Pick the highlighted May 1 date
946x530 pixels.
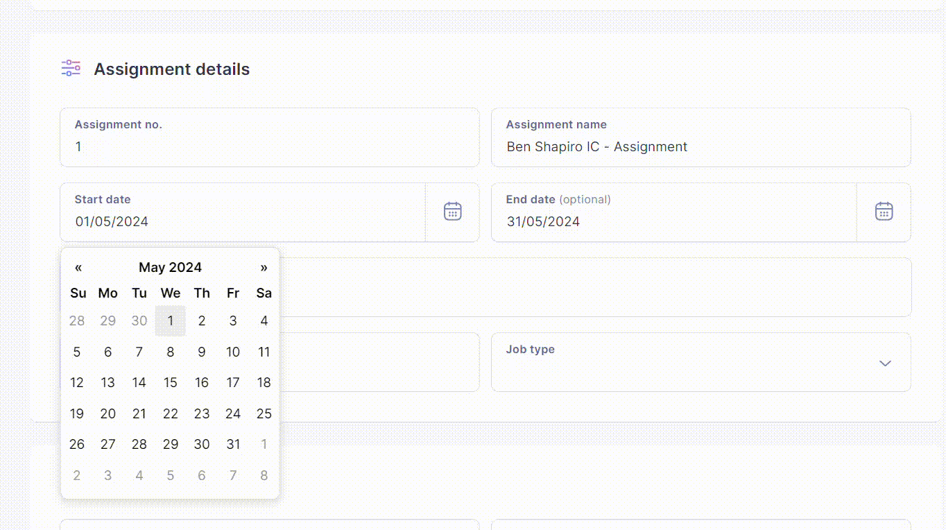(171, 321)
